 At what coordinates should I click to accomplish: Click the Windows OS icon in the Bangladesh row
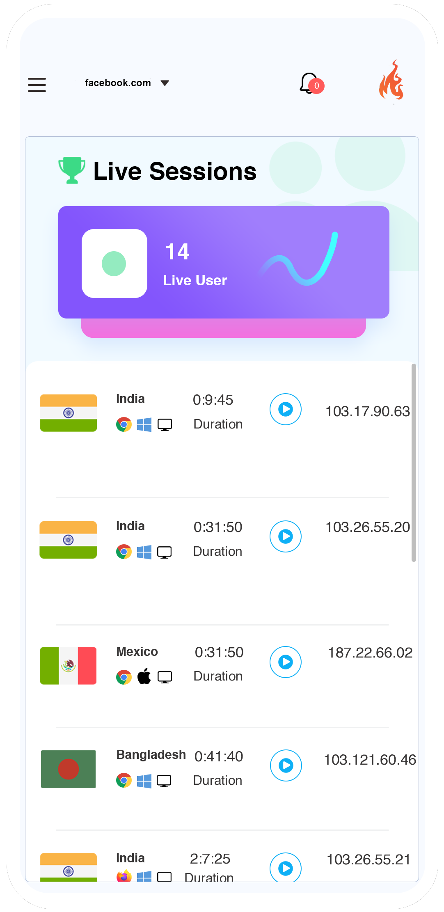(x=144, y=781)
